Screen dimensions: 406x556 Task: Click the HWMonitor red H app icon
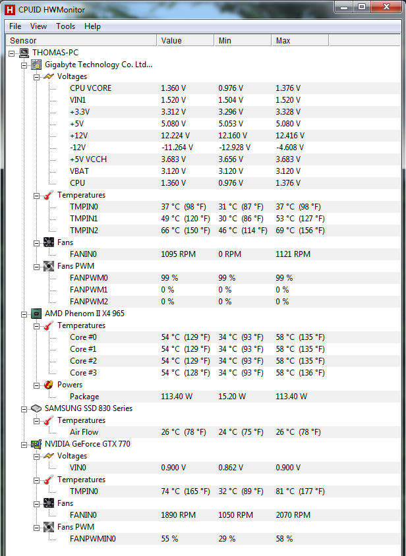coord(10,9)
